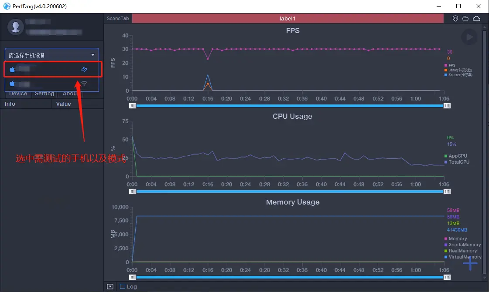Switch to the label1 scene tab
Screen dimensions: 489x292
(287, 18)
